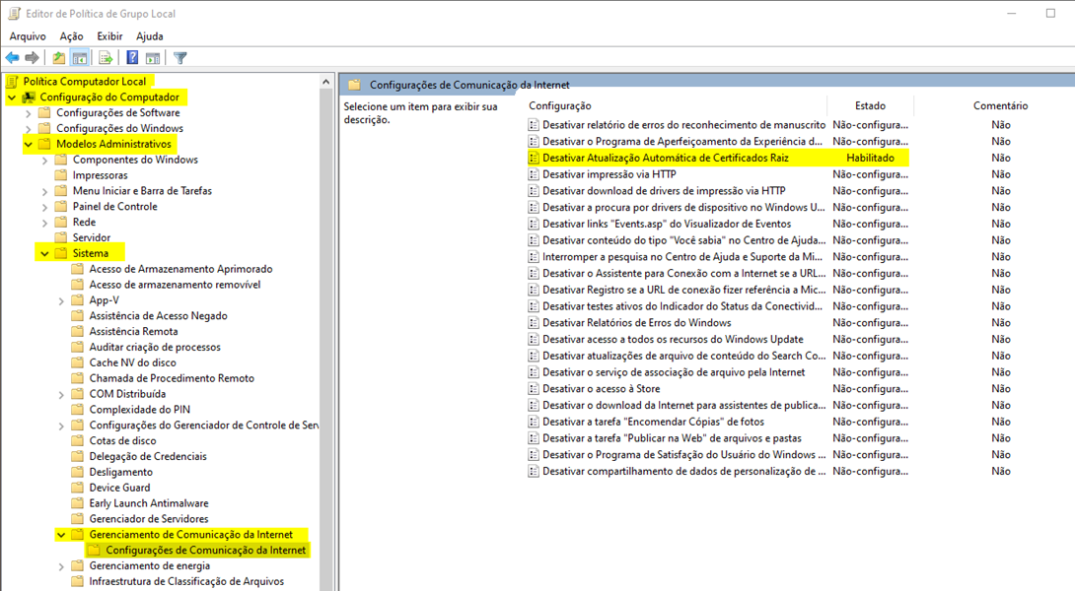The image size is (1075, 591).
Task: Maximize the Editor de Política de Grupo window
Action: coord(1050,14)
